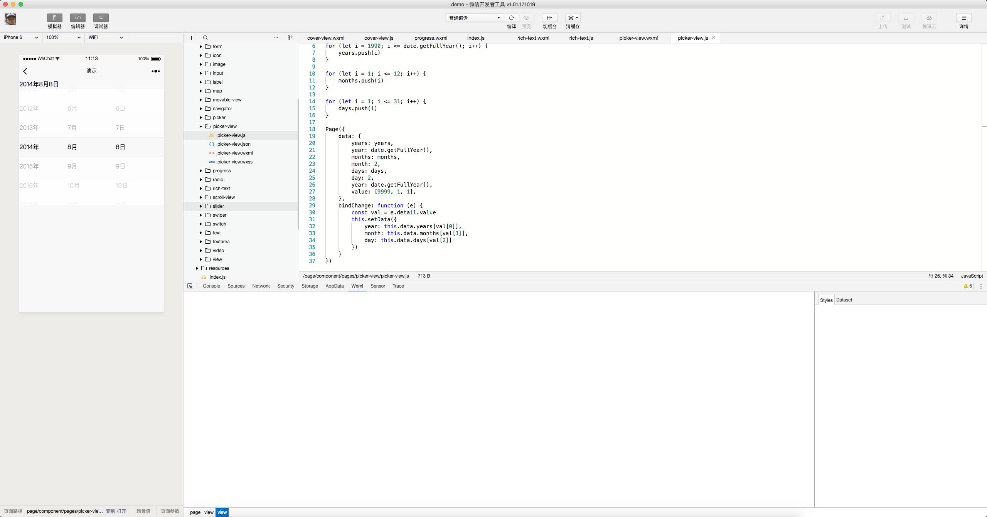Open the rich-text.wxml editor tab

pos(533,38)
